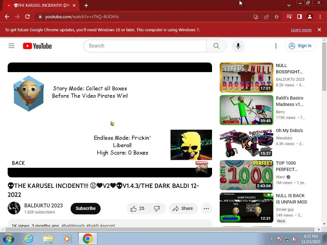Open Windows Media Player from taskbar
This screenshot has height=245, width=327.
click(67, 239)
